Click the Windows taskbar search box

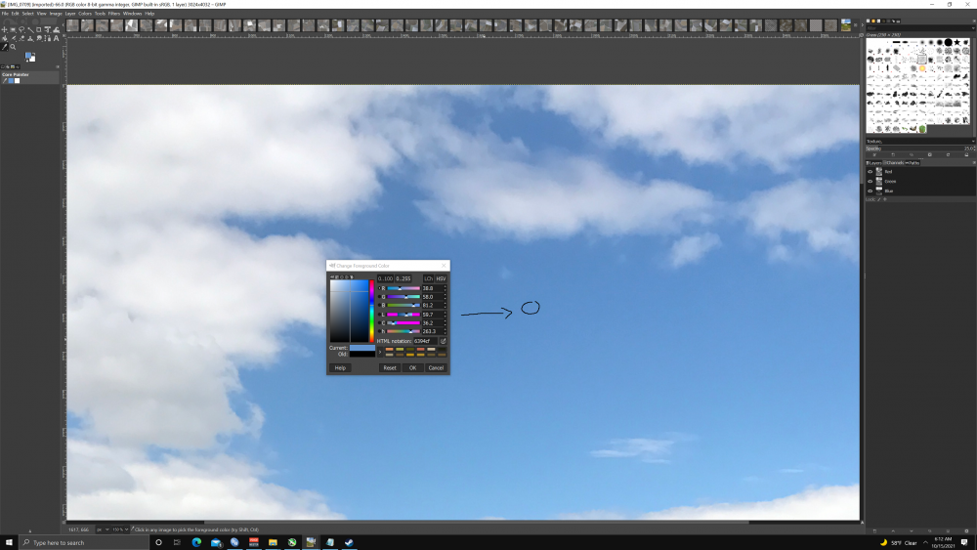(84, 542)
